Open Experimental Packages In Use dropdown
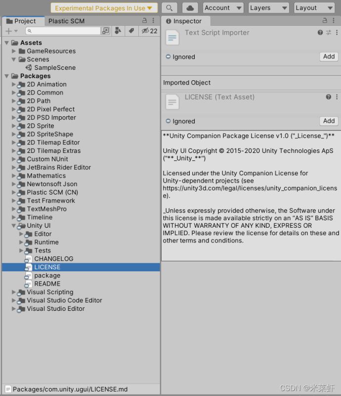 pyautogui.click(x=104, y=8)
